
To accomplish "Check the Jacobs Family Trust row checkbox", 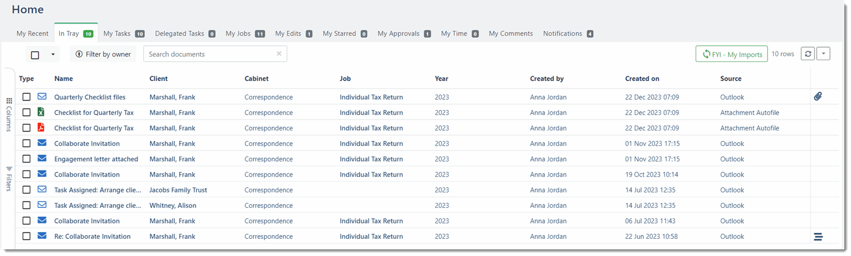I will click(27, 190).
